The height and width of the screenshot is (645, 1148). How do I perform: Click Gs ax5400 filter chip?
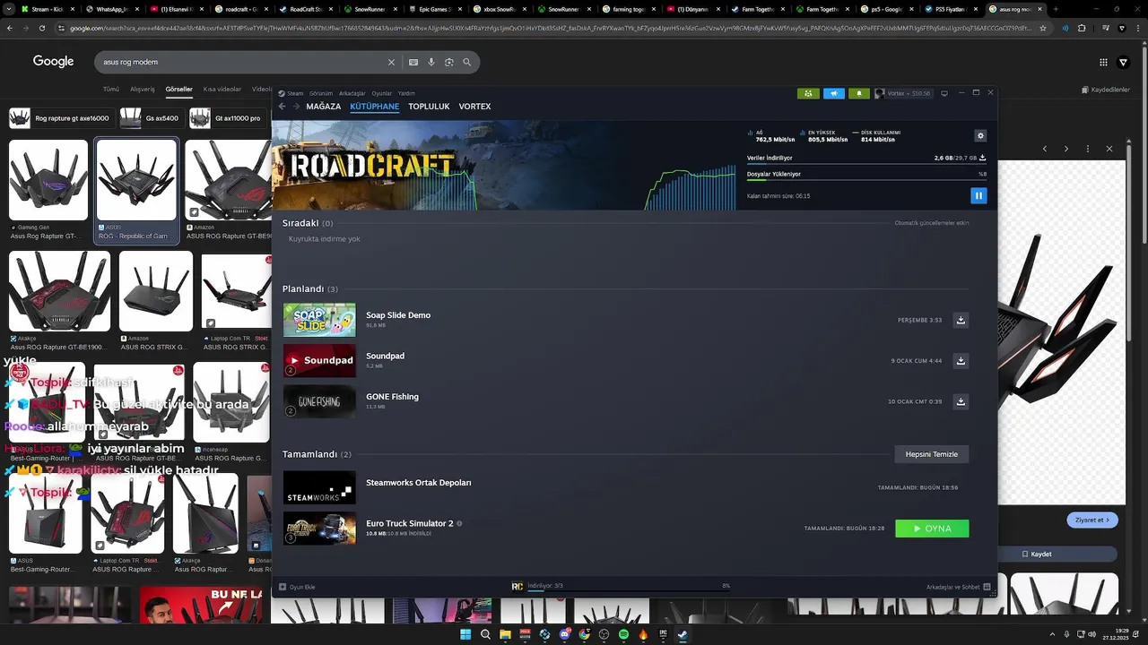click(x=152, y=118)
